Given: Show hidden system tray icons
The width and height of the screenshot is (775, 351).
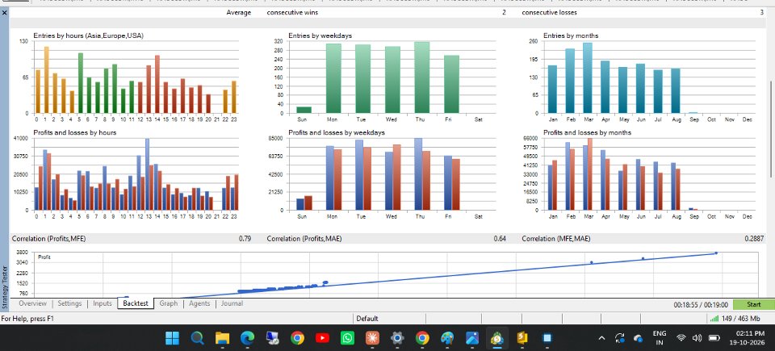Looking at the screenshot, I should (601, 339).
